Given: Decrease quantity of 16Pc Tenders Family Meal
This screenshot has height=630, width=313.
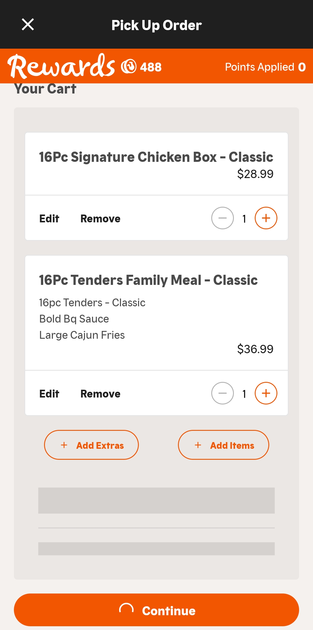Looking at the screenshot, I should 223,393.
